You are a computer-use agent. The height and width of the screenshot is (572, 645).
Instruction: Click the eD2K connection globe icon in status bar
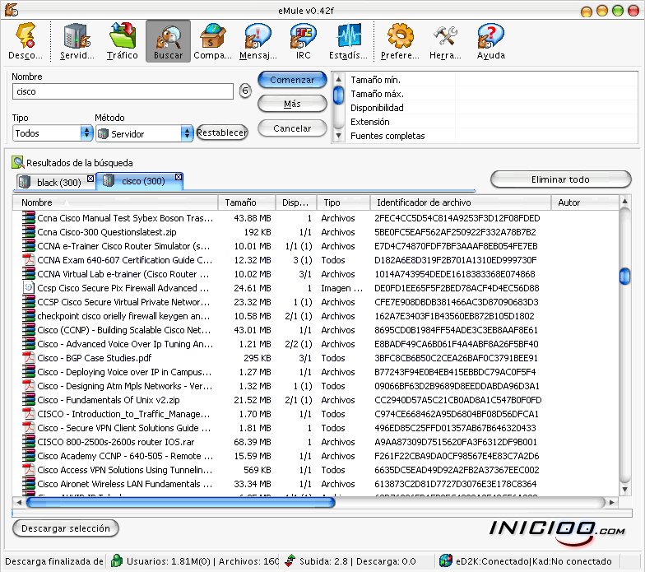pyautogui.click(x=446, y=560)
